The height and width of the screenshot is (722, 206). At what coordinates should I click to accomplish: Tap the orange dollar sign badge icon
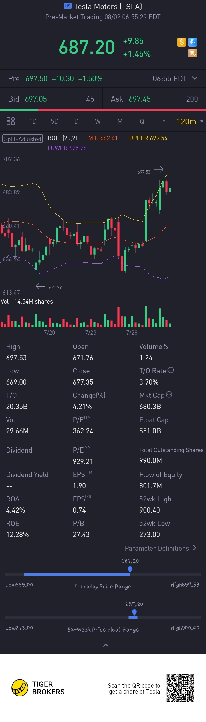[182, 43]
